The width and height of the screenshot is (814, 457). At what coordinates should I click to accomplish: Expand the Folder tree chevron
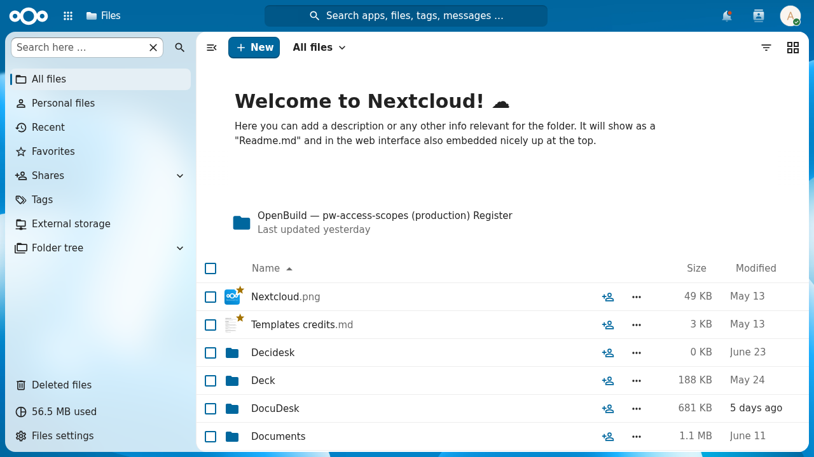tap(180, 248)
